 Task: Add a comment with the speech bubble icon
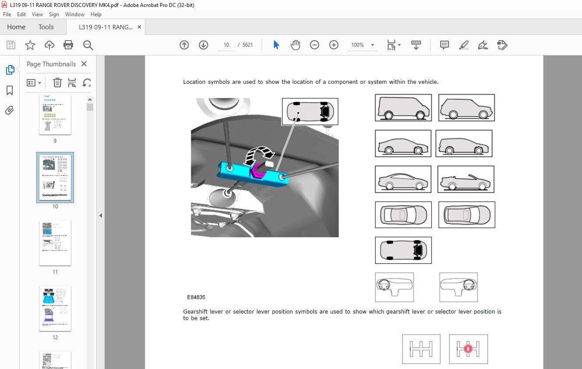pyautogui.click(x=445, y=45)
